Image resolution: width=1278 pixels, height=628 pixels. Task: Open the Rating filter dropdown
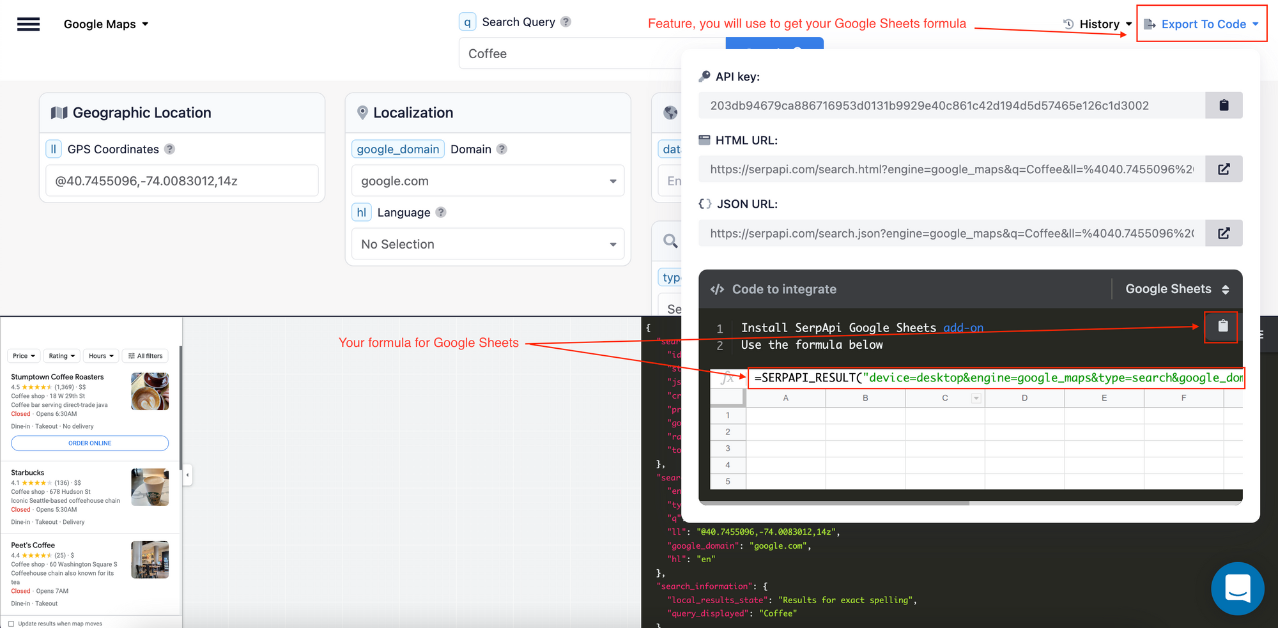[x=62, y=356]
